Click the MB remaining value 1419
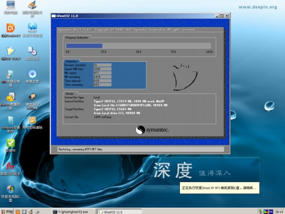This screenshot has height=214, width=285. click(102, 77)
